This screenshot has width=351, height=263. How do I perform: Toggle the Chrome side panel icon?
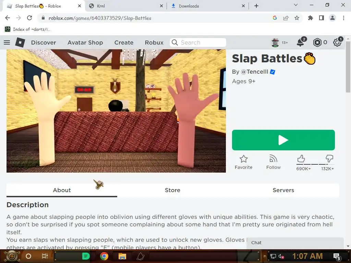tap(322, 18)
